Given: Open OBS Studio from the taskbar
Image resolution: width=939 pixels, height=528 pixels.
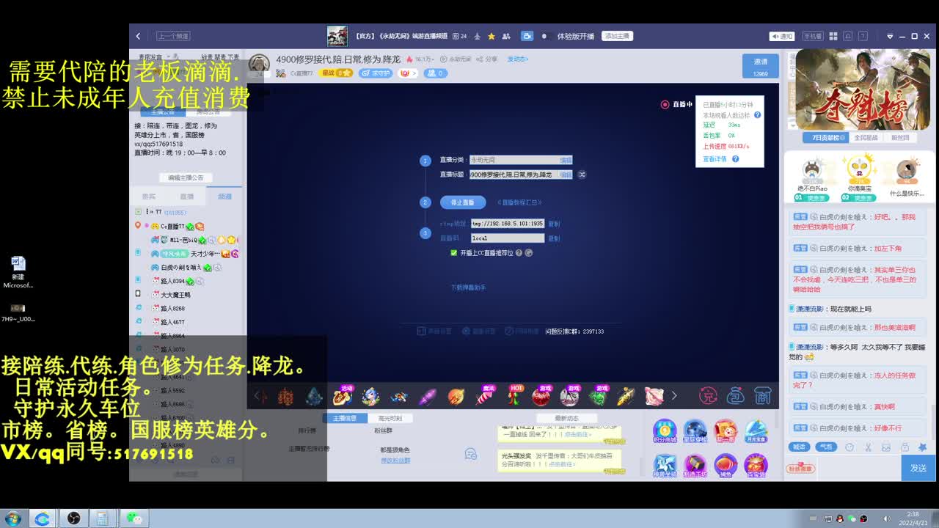Looking at the screenshot, I should pyautogui.click(x=73, y=518).
